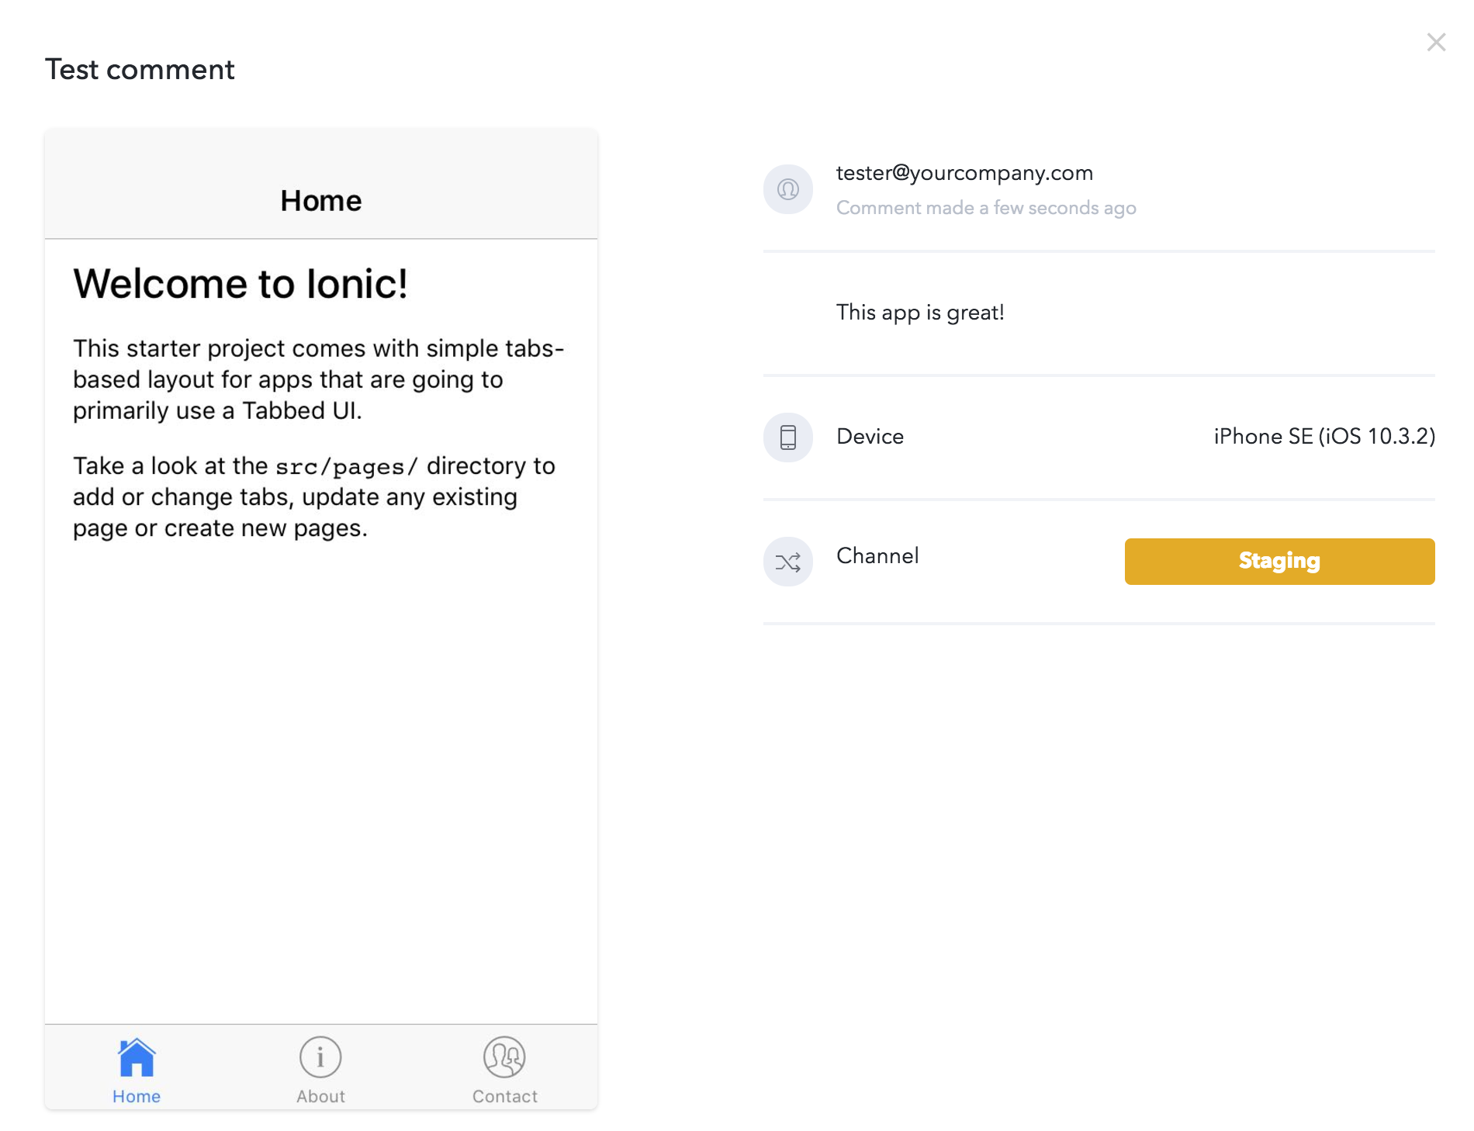Switch to the Contact tab label
This screenshot has width=1474, height=1131.
pos(504,1096)
